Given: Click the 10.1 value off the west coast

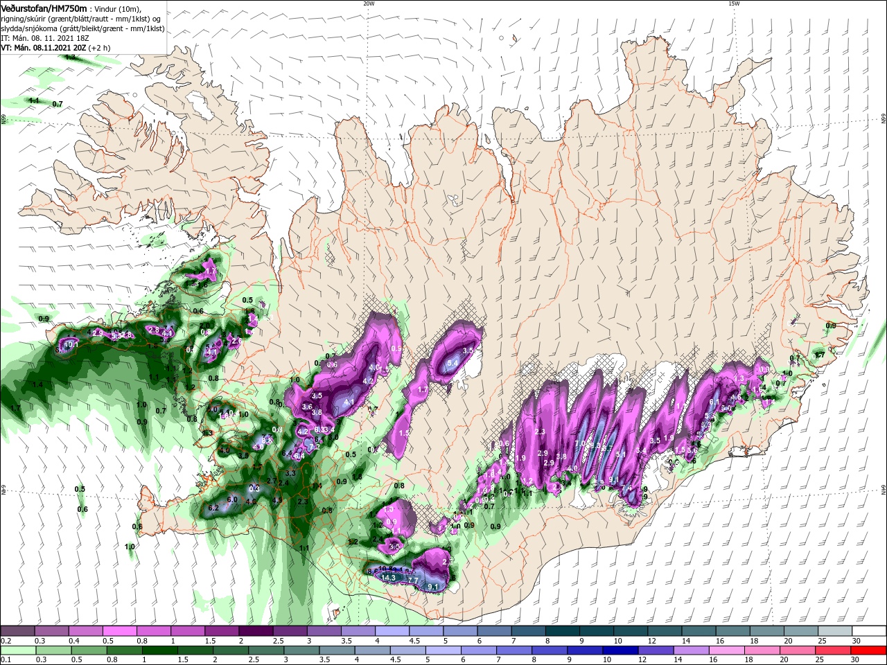Looking at the screenshot, I should tap(71, 344).
